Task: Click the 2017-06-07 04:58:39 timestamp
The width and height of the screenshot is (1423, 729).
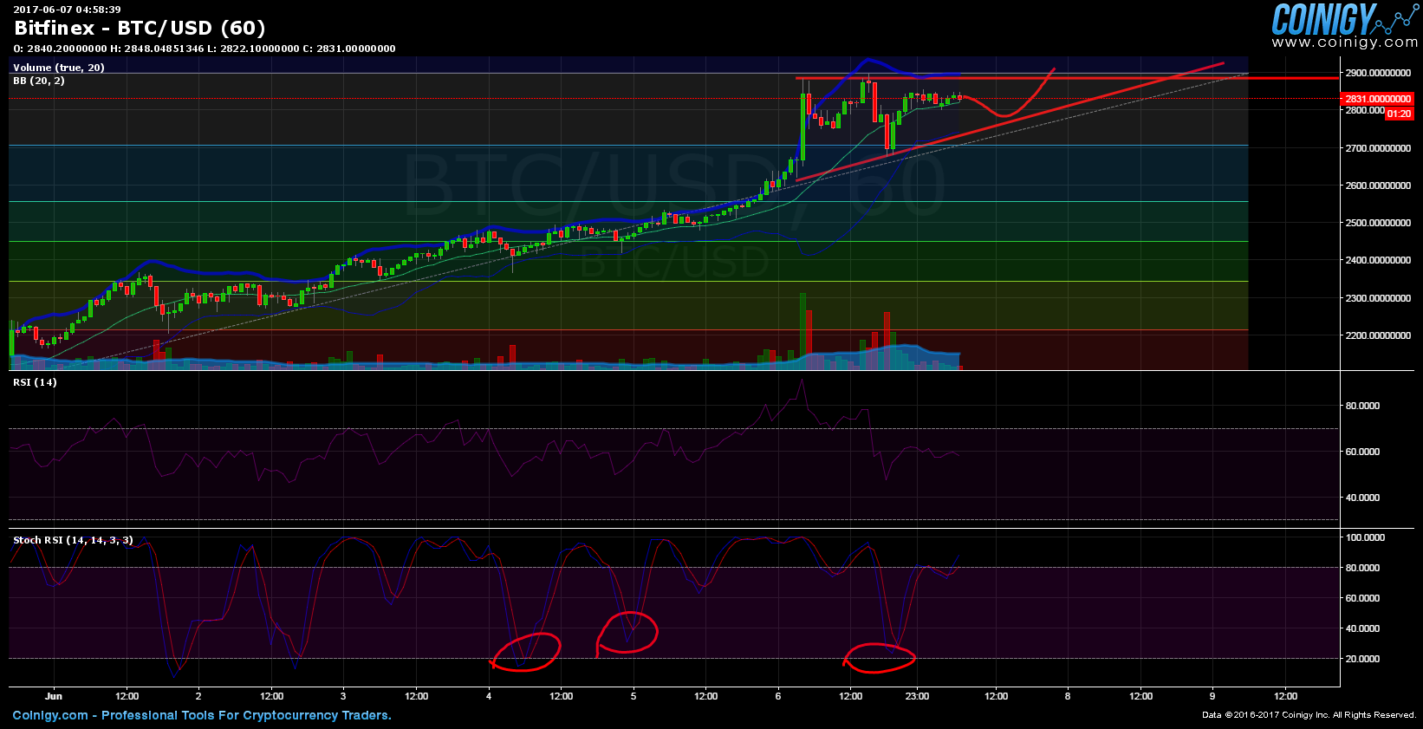Action: [67, 10]
